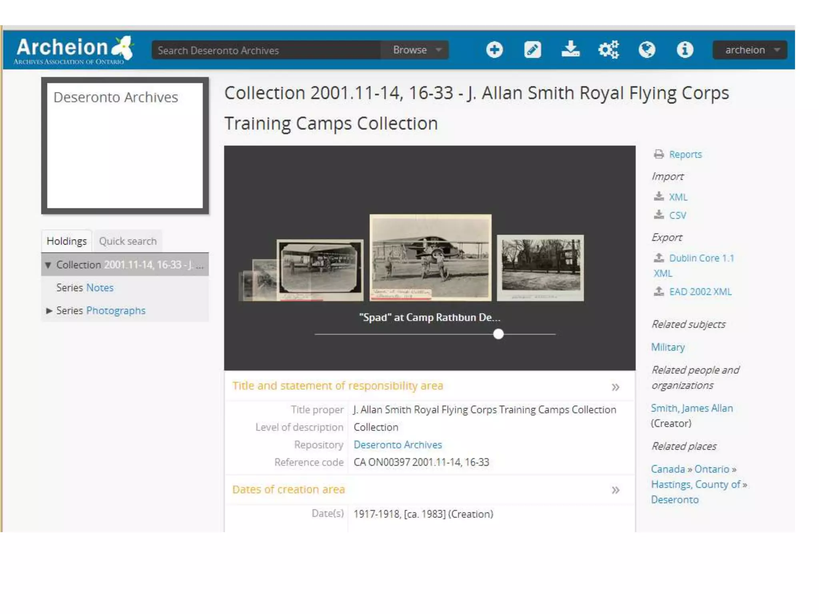Screen dimensions: 819x614
Task: Open the Admin gears icon
Action: pyautogui.click(x=608, y=50)
